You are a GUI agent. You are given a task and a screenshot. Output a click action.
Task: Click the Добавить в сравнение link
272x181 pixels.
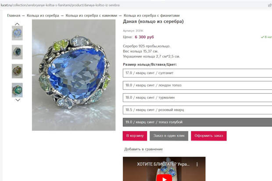(143, 149)
